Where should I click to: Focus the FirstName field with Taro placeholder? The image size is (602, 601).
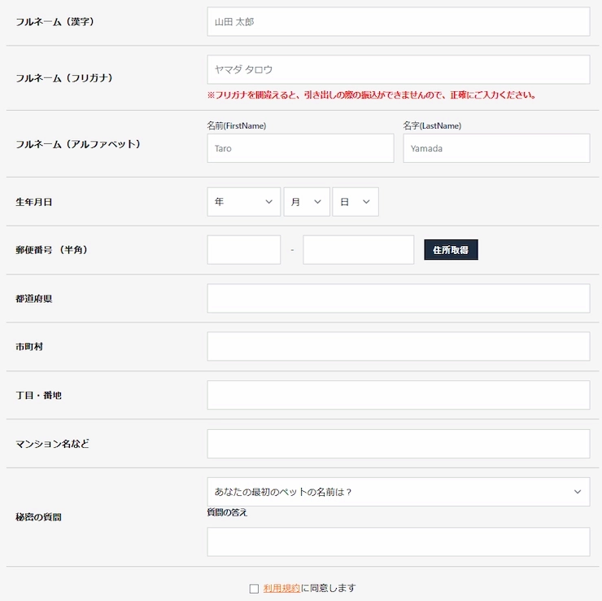click(x=301, y=148)
